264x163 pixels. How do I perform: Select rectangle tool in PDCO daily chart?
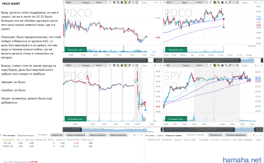click(x=237, y=2)
